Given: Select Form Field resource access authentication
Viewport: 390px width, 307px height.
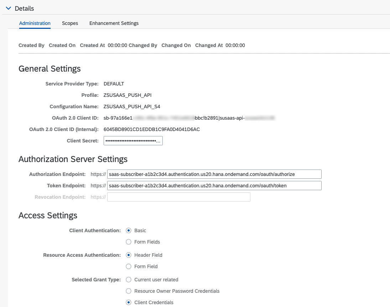Looking at the screenshot, I should coord(129,266).
